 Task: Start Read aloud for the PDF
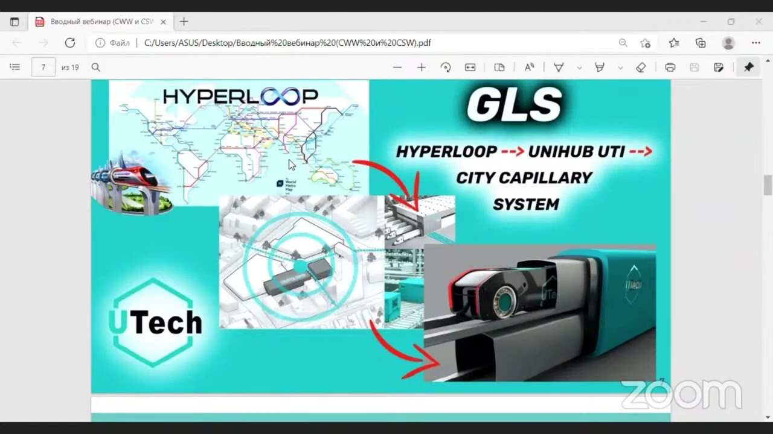pyautogui.click(x=530, y=68)
